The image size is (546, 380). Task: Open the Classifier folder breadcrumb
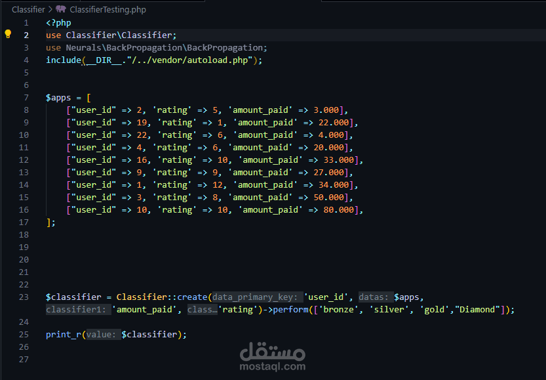coord(28,9)
